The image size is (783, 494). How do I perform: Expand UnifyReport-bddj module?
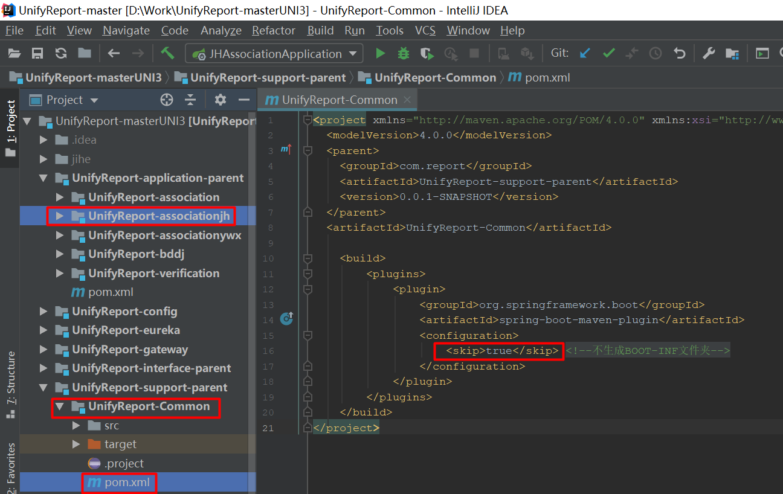pos(60,254)
